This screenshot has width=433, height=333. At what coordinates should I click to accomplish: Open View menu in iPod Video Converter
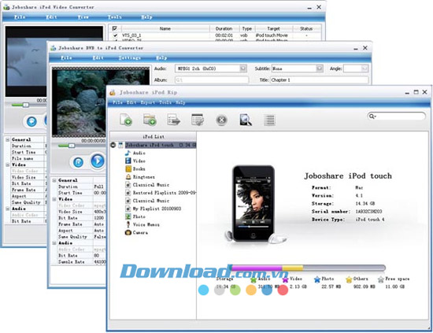[x=83, y=17]
